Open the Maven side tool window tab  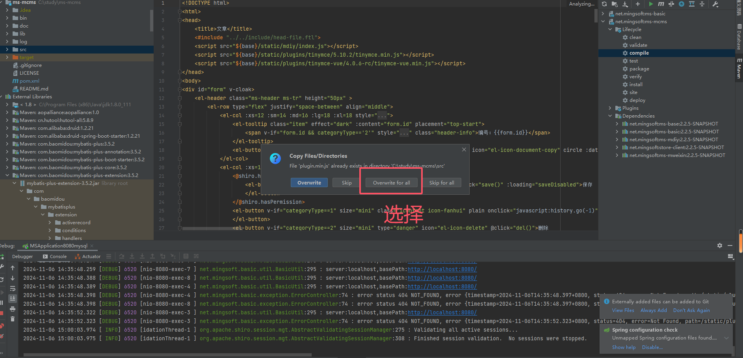point(739,68)
